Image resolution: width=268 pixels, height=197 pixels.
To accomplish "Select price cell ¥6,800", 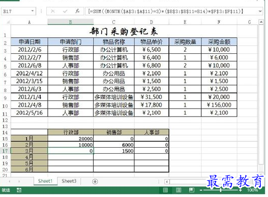I will [x=152, y=65].
